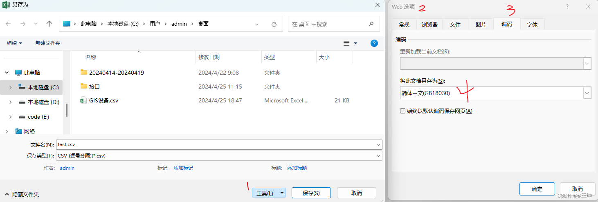This screenshot has width=598, height=202.
Task: Select 本地磁盘 (D:) in navigation pane
Action: click(43, 102)
